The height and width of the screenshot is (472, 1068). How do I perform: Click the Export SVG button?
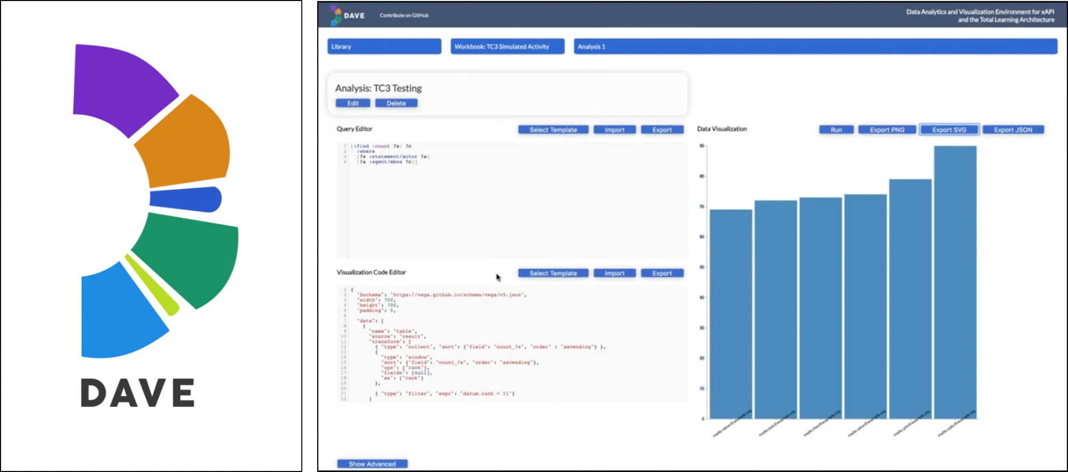click(949, 130)
